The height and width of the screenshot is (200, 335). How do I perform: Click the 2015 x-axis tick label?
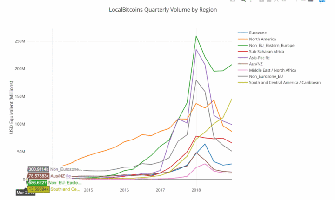coord(88,190)
